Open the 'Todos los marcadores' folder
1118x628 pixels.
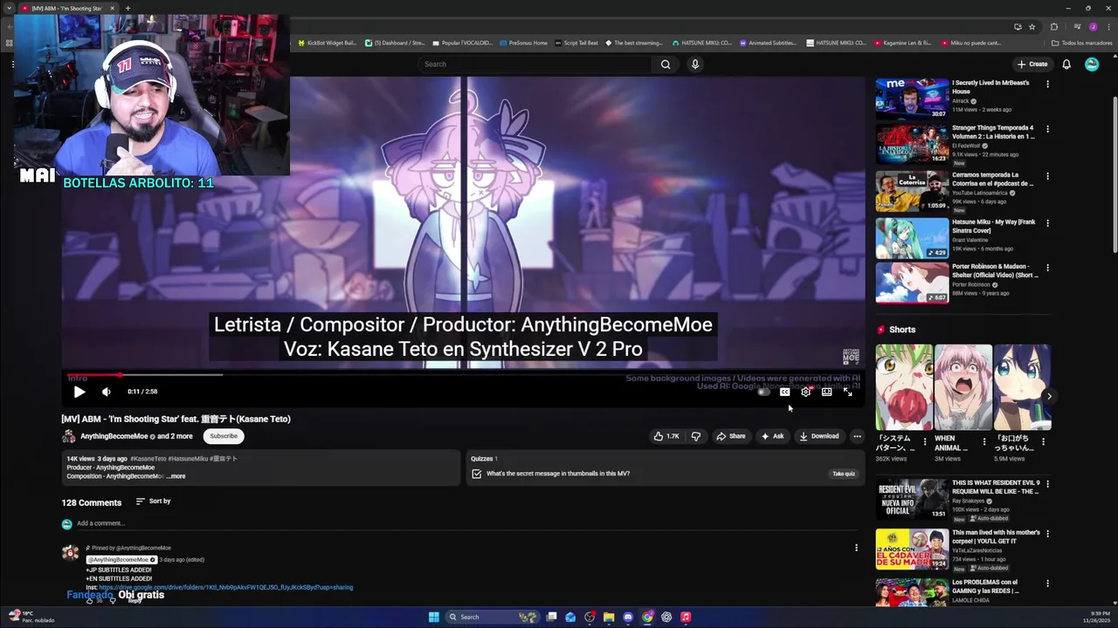coord(1081,43)
